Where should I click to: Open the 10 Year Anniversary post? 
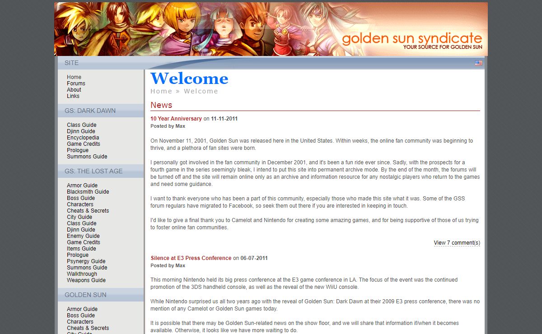point(176,119)
